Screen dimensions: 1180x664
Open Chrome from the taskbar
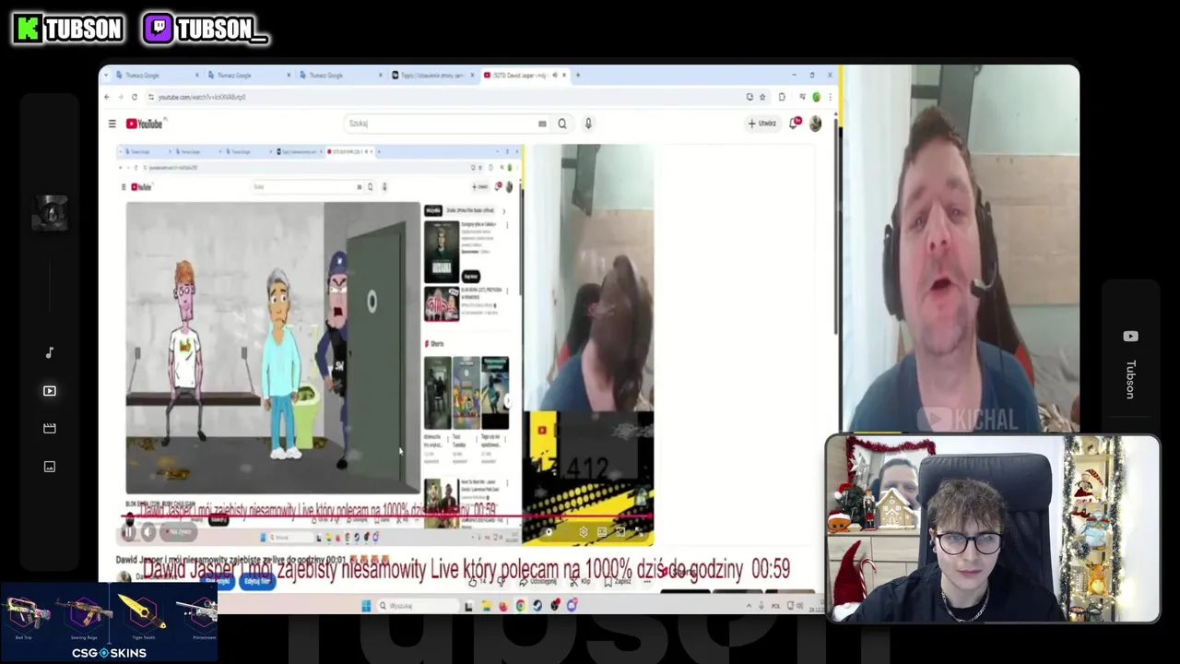[521, 606]
